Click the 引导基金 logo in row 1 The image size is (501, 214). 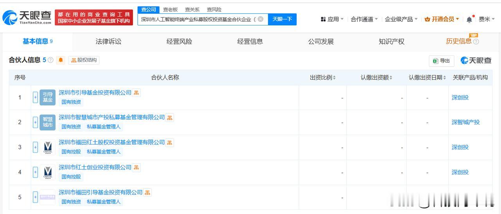(48, 97)
